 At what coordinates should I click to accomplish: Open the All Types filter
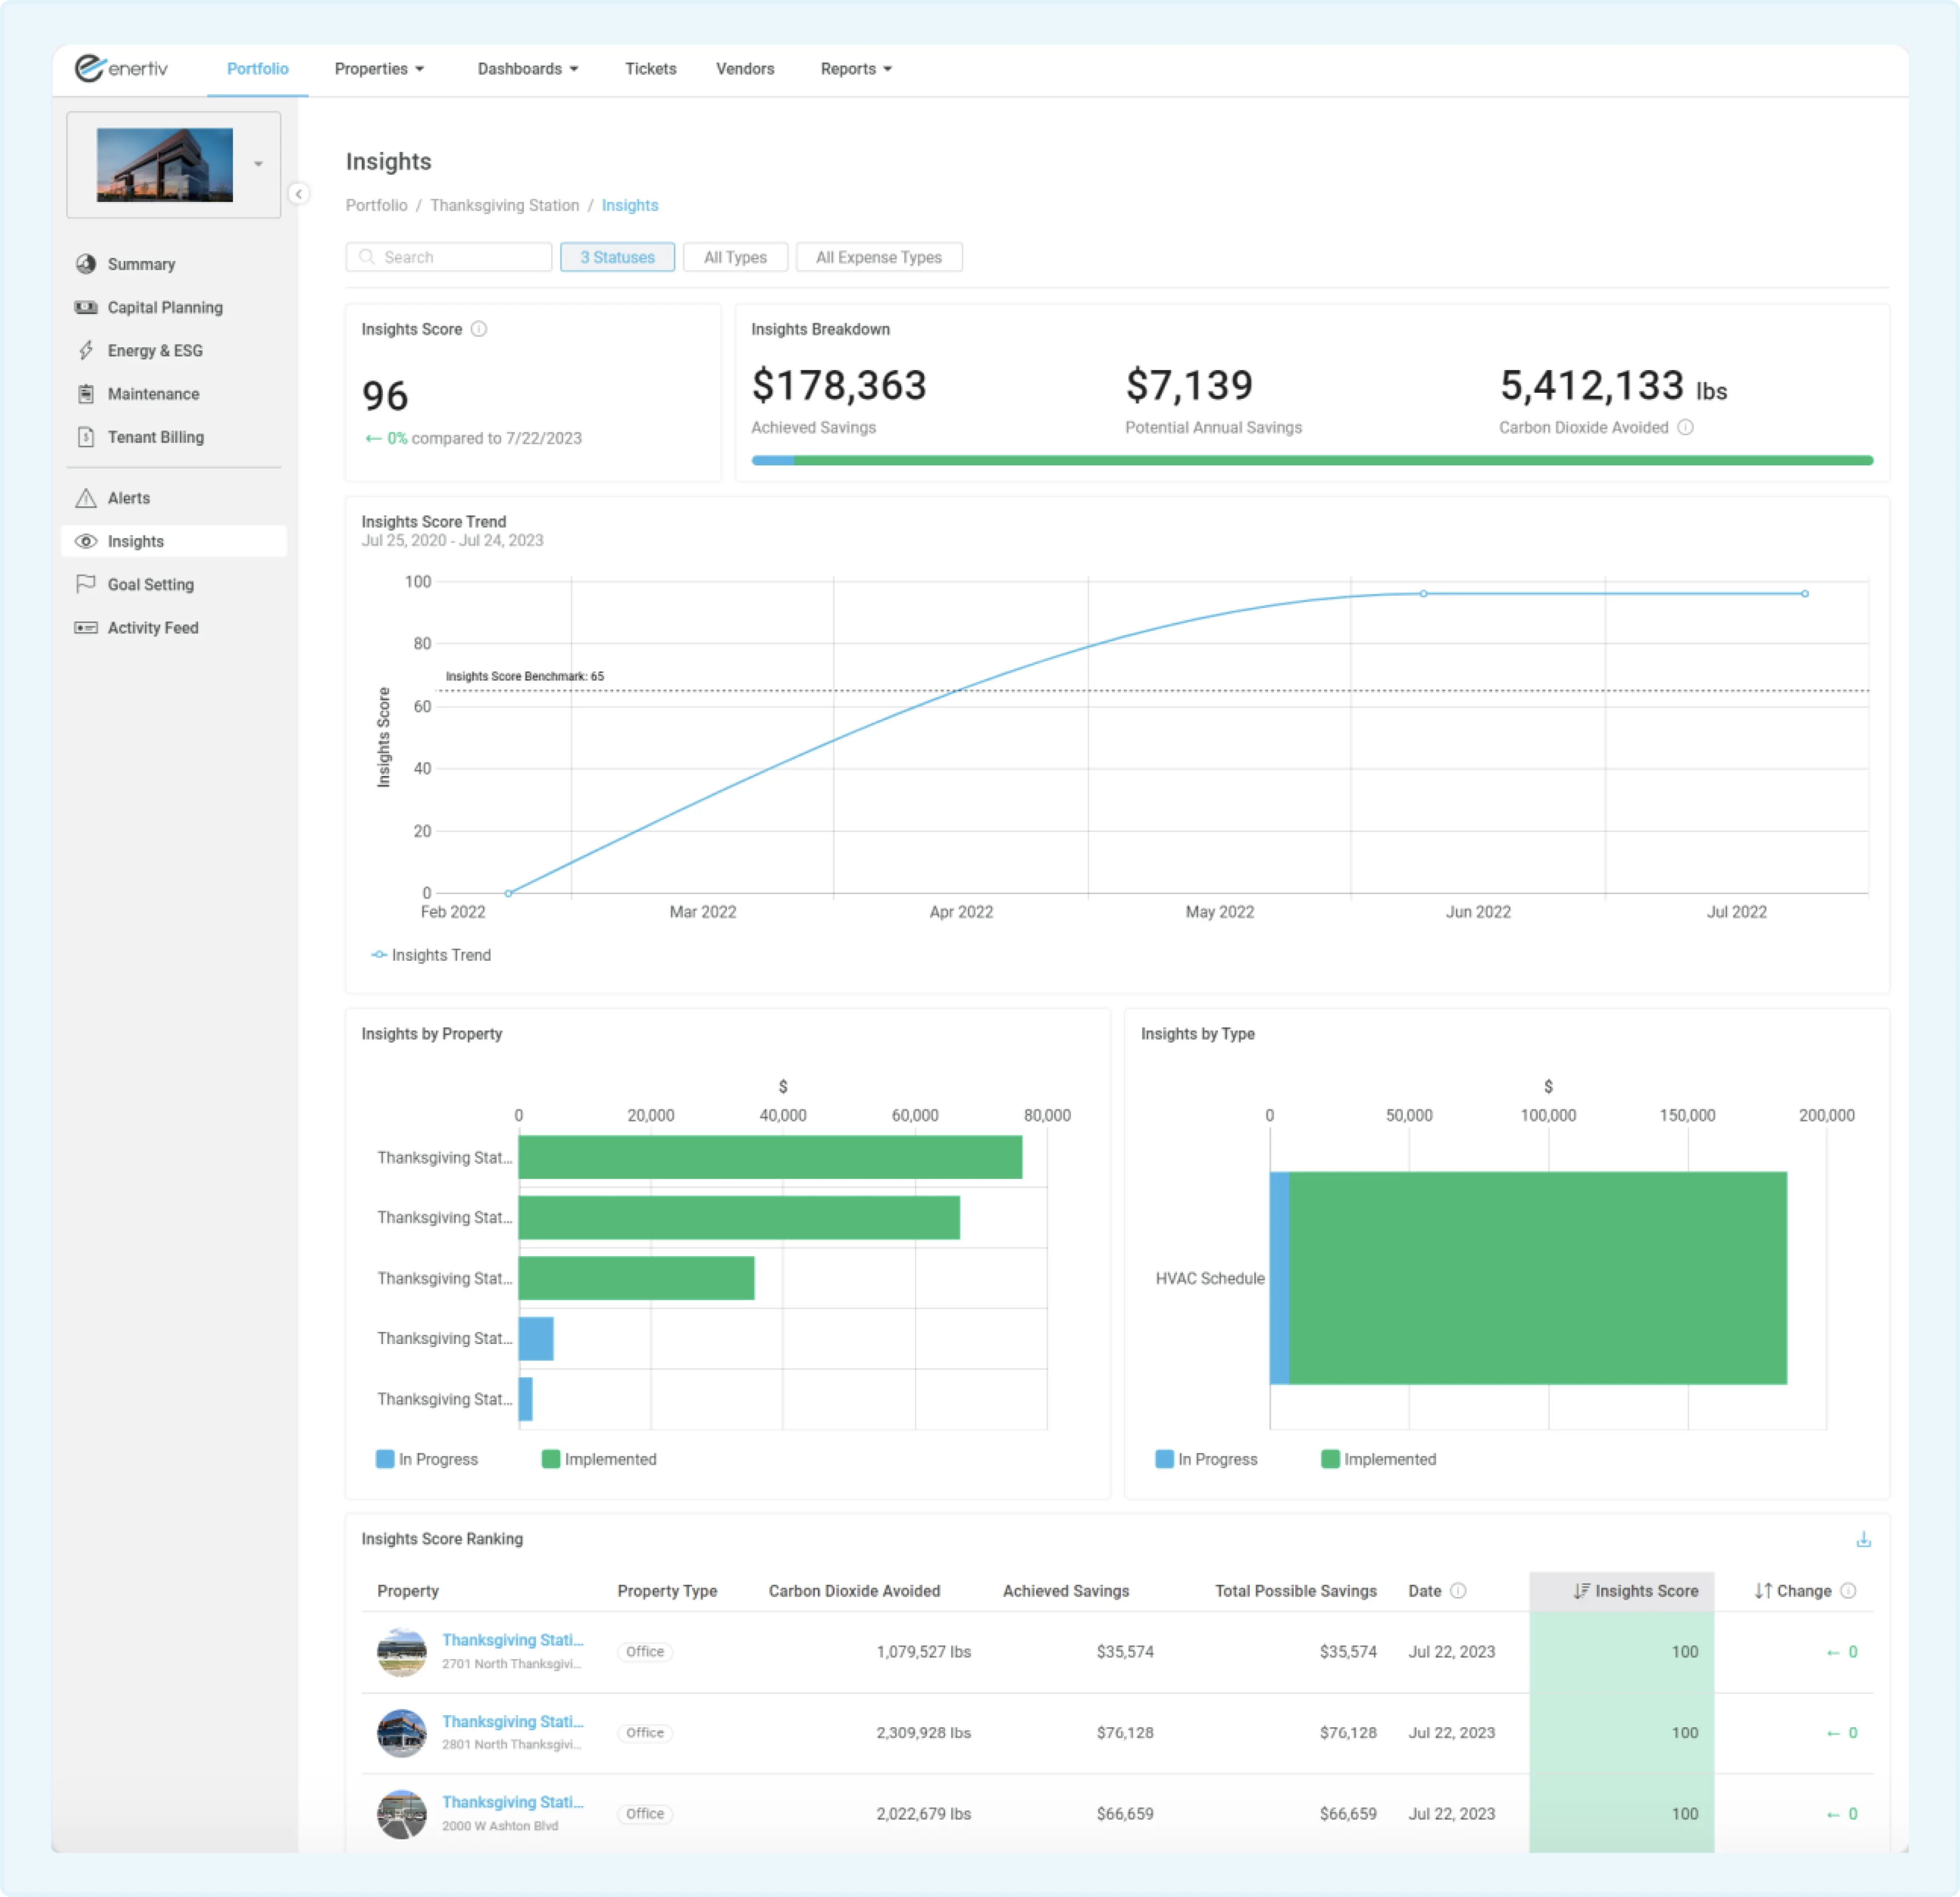tap(735, 257)
